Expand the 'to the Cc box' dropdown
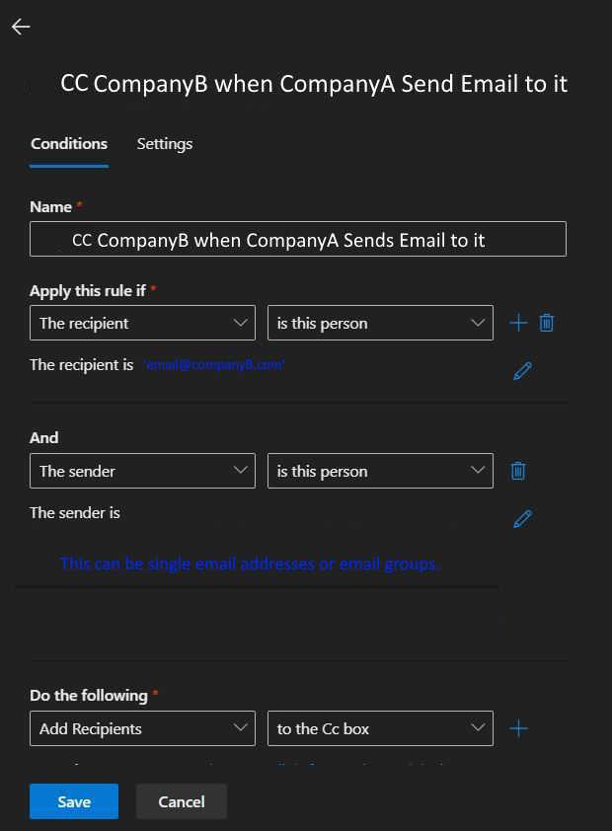 (380, 728)
